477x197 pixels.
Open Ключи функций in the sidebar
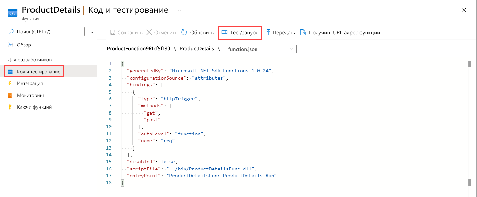point(34,107)
